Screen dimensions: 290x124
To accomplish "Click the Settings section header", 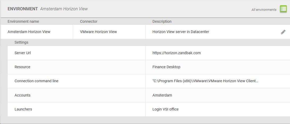I will pyautogui.click(x=22, y=42).
